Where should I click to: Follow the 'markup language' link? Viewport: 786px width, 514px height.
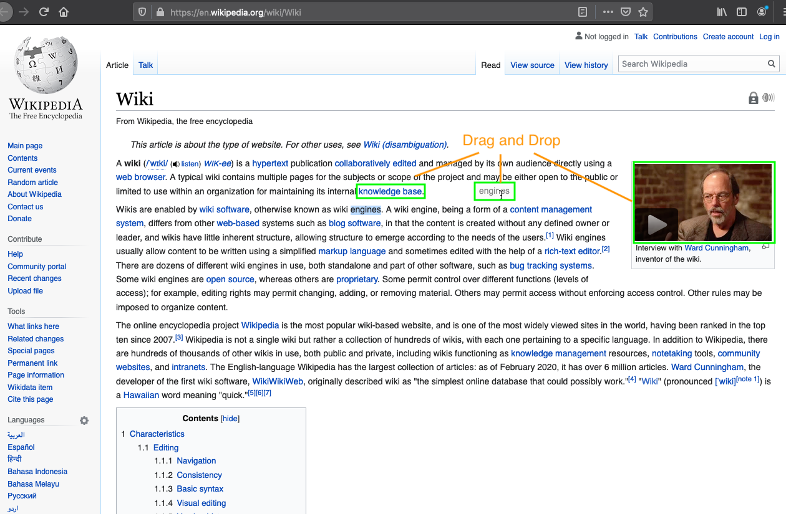[x=352, y=251]
